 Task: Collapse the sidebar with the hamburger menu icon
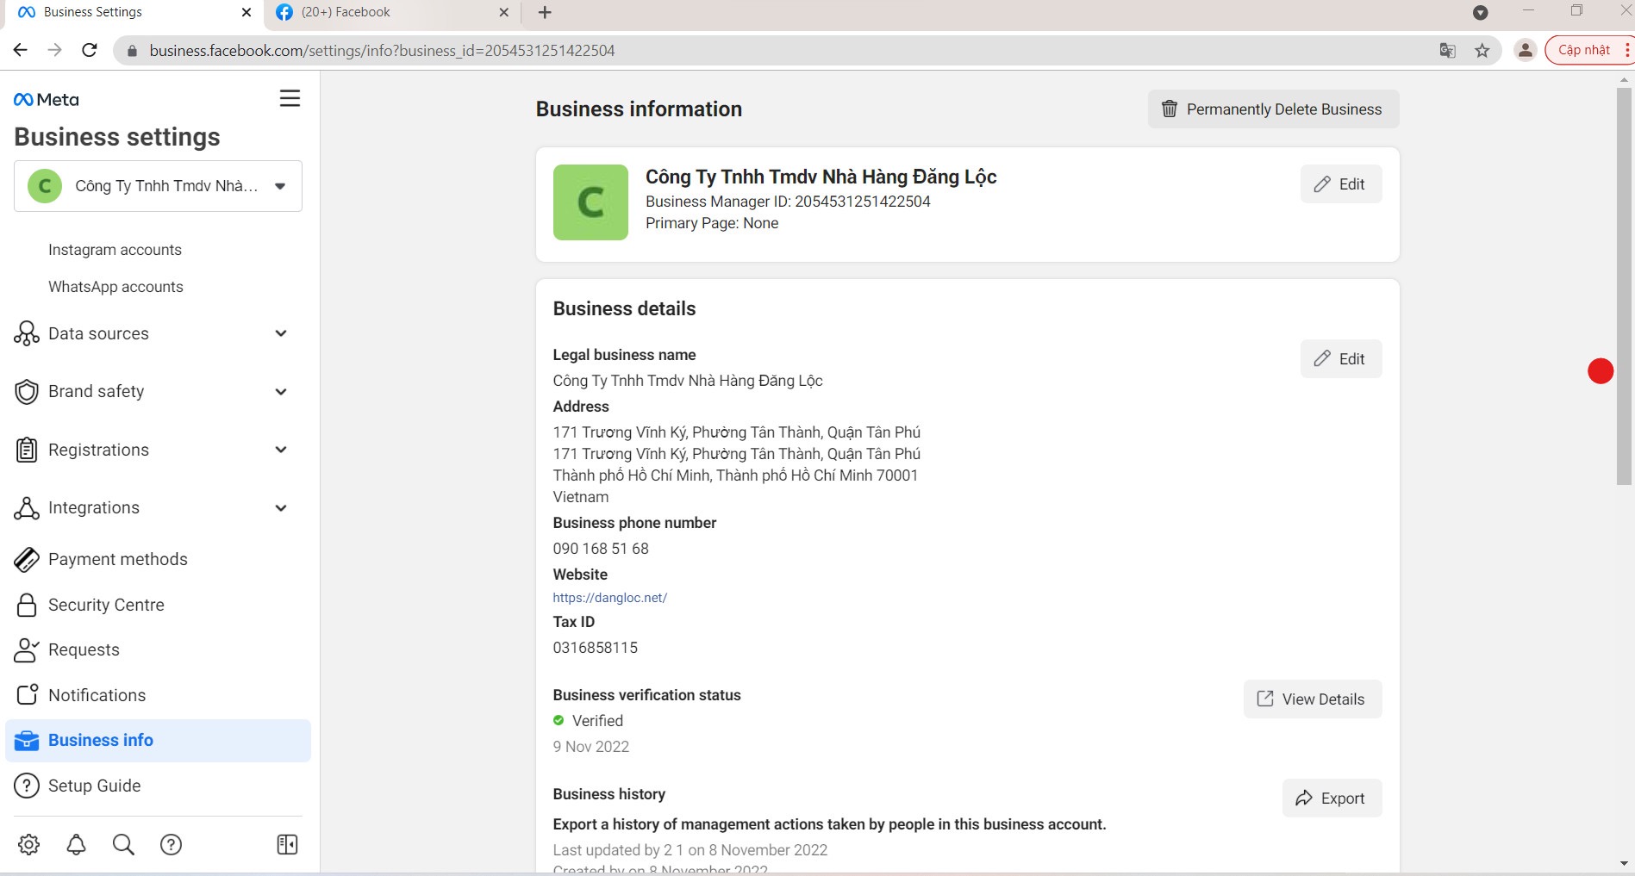[x=290, y=98]
